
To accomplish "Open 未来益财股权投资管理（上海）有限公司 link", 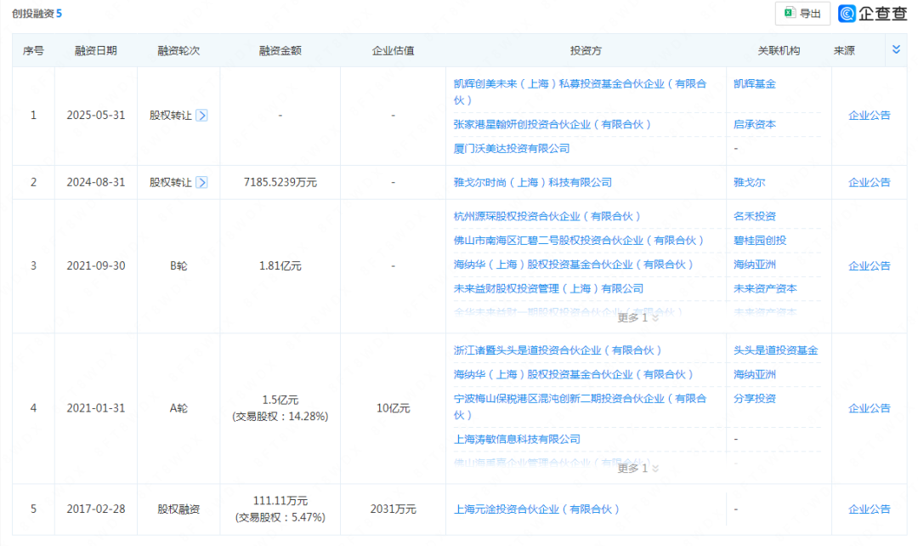I will [x=548, y=288].
